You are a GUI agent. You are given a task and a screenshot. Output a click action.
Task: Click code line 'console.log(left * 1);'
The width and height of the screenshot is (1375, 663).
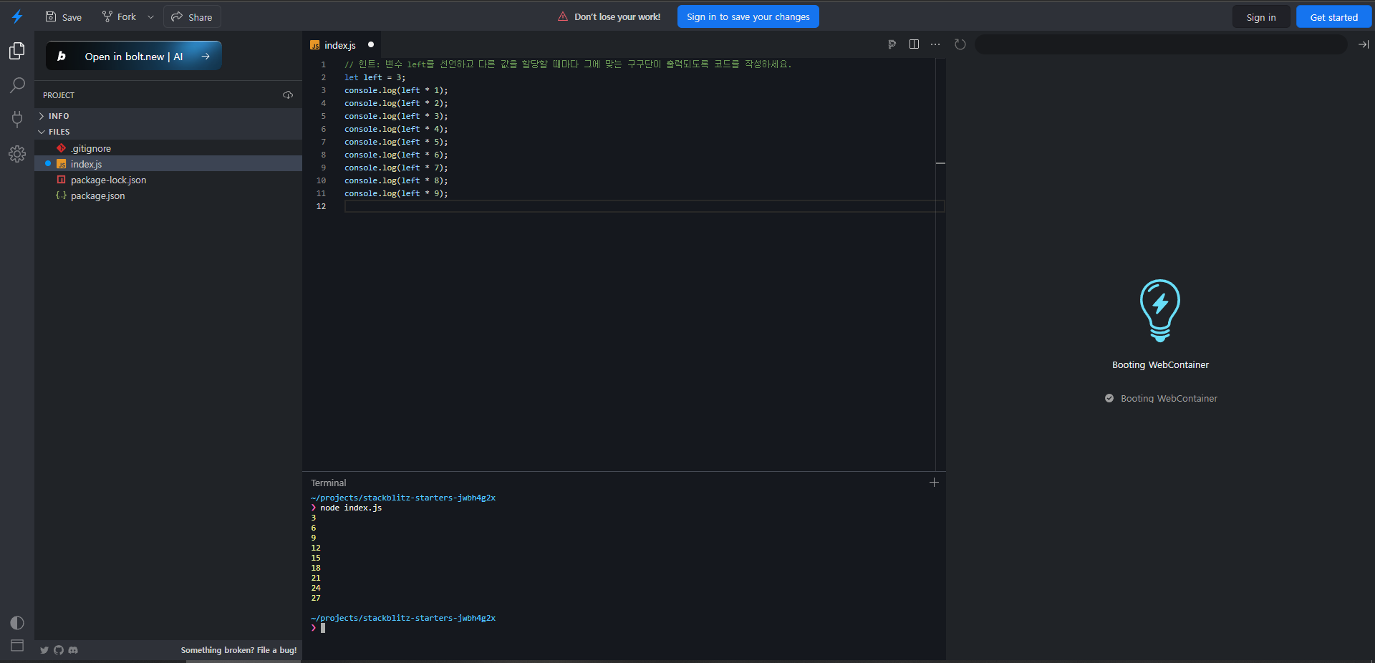tap(396, 90)
